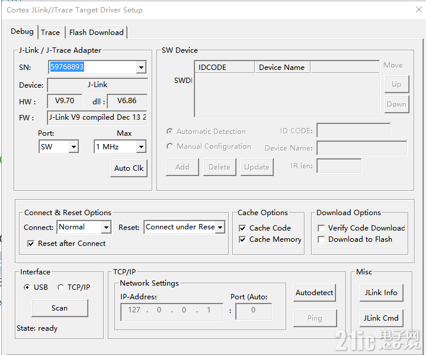Viewport: 426px width, 355px height.
Task: Click the Auto Clk button
Action: (129, 168)
